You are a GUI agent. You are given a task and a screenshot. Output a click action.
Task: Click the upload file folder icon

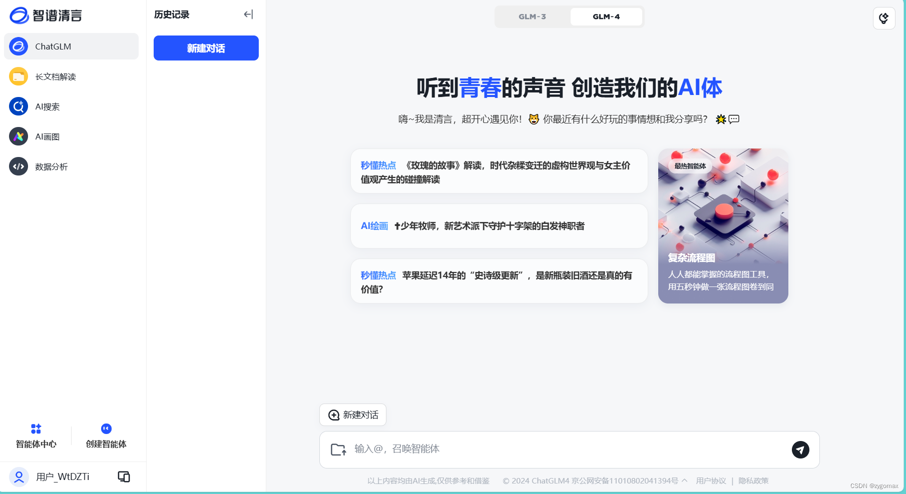tap(339, 449)
